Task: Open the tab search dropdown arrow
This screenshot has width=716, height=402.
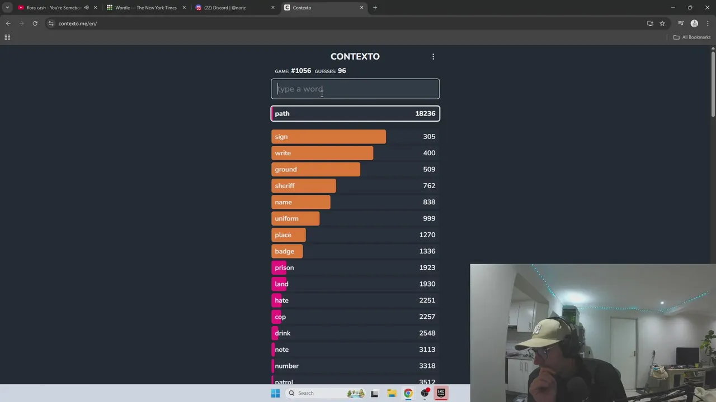Action: (x=7, y=8)
